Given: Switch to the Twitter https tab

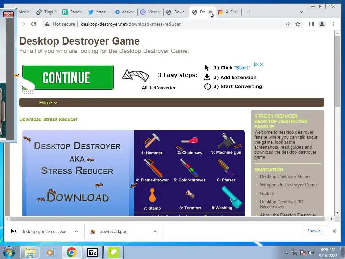Looking at the screenshot, I should [x=98, y=12].
